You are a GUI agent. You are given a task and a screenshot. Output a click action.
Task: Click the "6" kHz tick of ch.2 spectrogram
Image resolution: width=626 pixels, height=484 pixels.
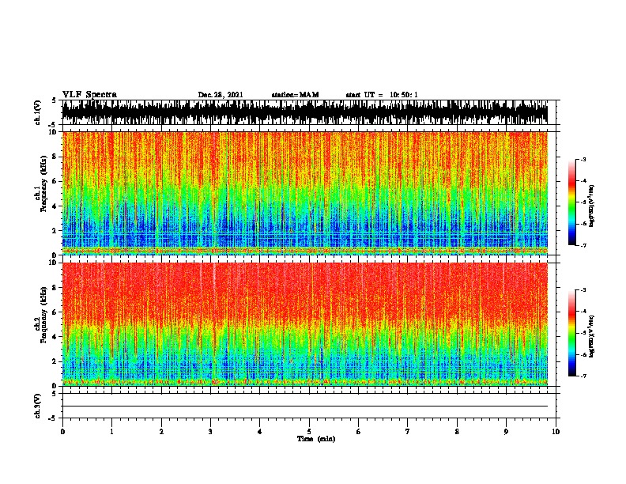tap(55, 312)
